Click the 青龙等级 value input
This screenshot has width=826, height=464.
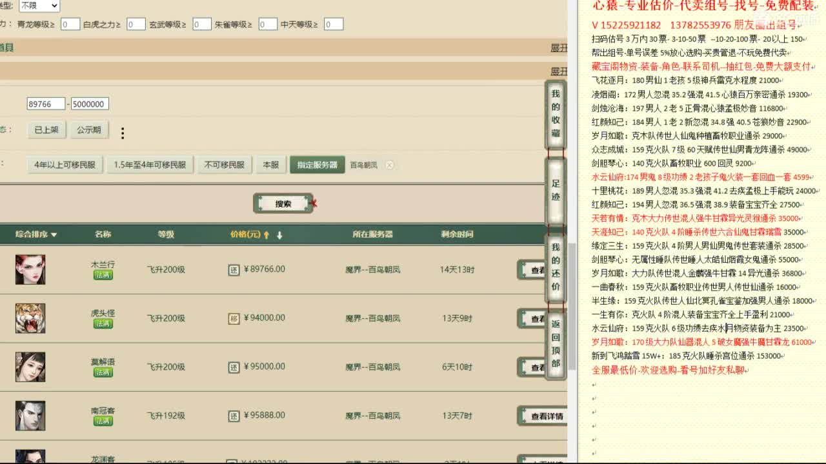[x=70, y=24]
